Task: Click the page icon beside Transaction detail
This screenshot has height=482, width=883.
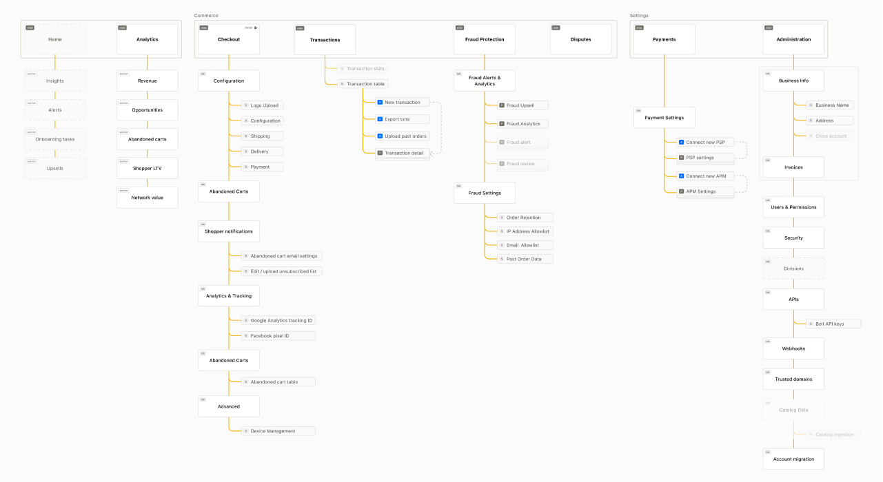Action: [x=380, y=153]
